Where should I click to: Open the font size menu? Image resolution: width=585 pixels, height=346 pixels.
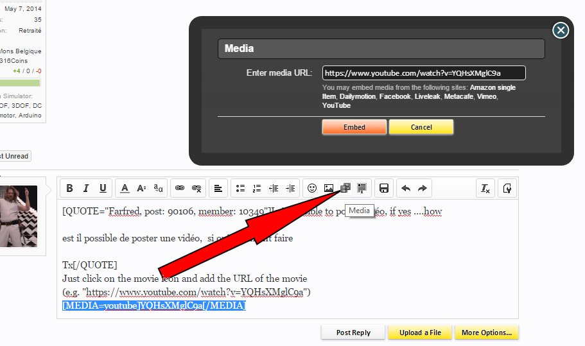coord(141,188)
